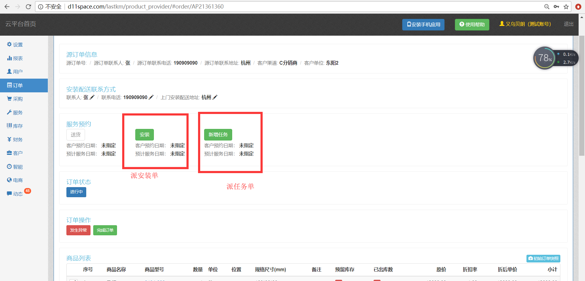
Task: Click the 退出 logout link
Action: pyautogui.click(x=568, y=24)
